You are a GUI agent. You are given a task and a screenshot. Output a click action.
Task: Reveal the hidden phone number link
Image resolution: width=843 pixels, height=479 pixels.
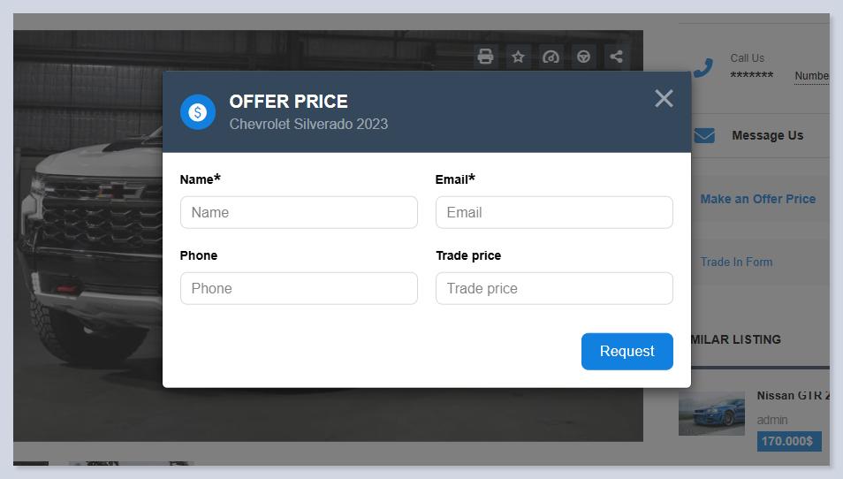click(x=811, y=76)
